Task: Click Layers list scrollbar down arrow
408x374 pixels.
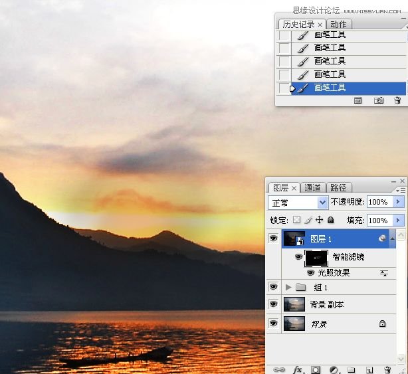Action: [401, 359]
